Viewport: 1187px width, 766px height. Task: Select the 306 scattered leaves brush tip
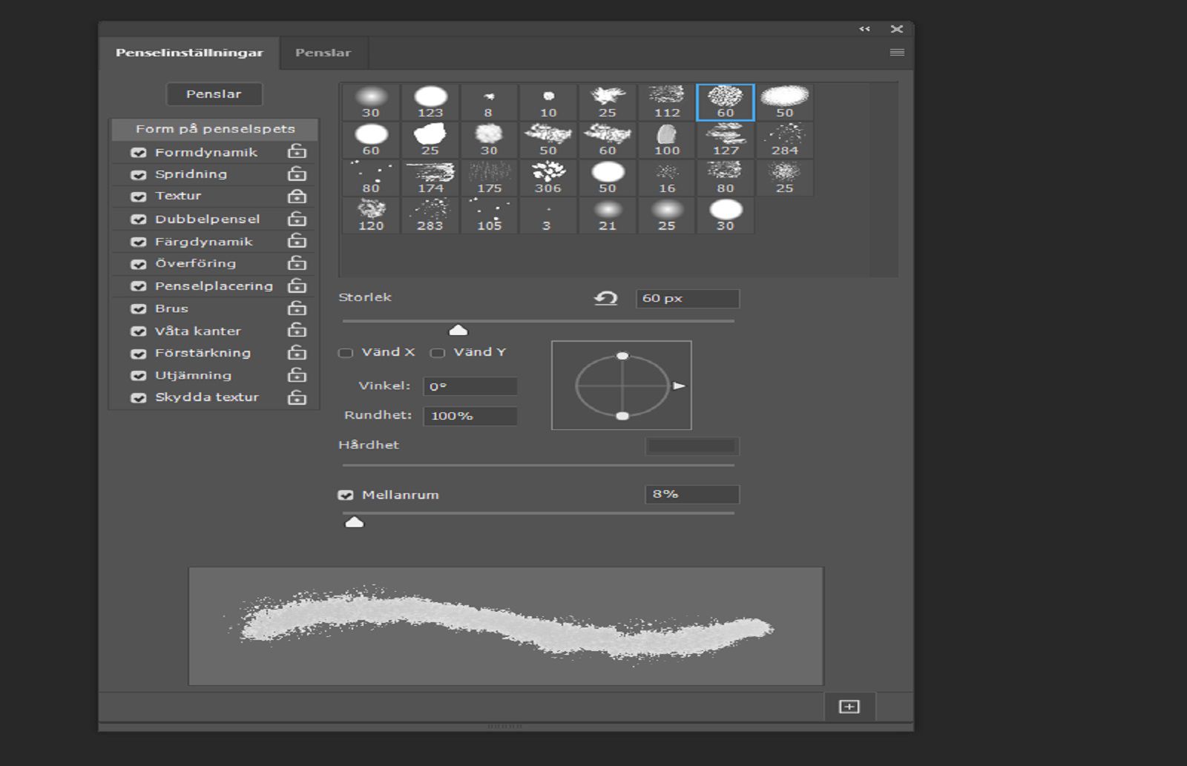(548, 173)
